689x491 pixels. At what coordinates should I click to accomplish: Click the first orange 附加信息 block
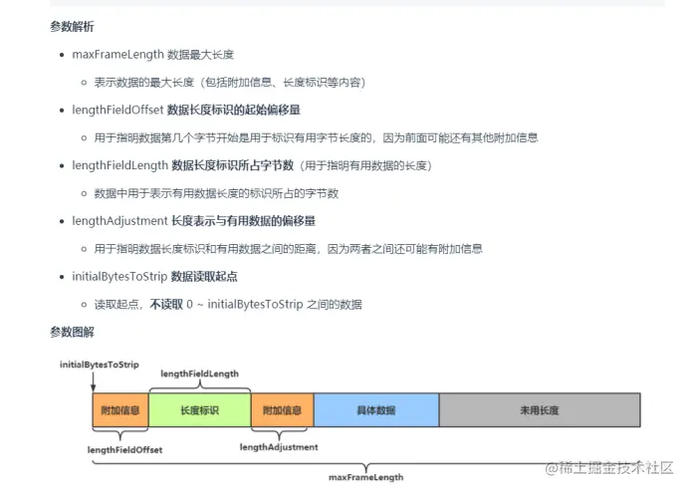click(x=120, y=410)
